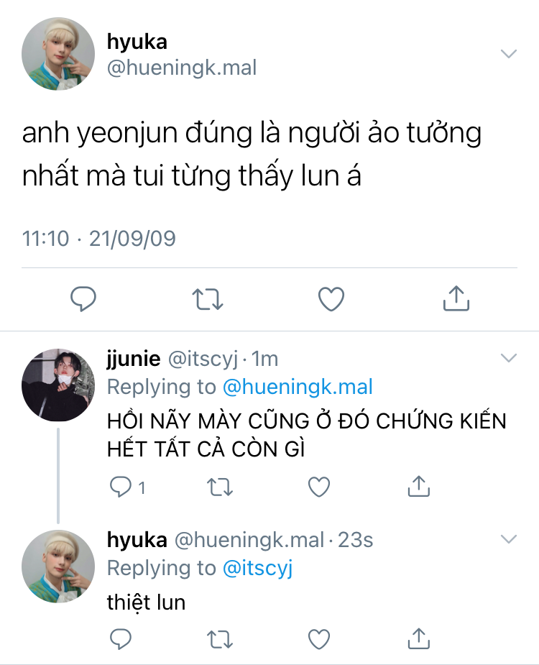Viewport: 539px width, 665px height.
Task: Like the 'thiệt lun' reply
Action: [x=319, y=639]
